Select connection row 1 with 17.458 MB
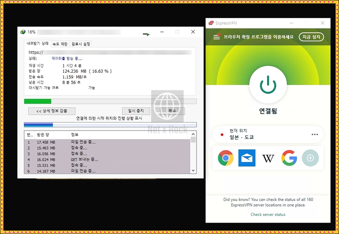The width and height of the screenshot is (339, 234). coord(107,142)
